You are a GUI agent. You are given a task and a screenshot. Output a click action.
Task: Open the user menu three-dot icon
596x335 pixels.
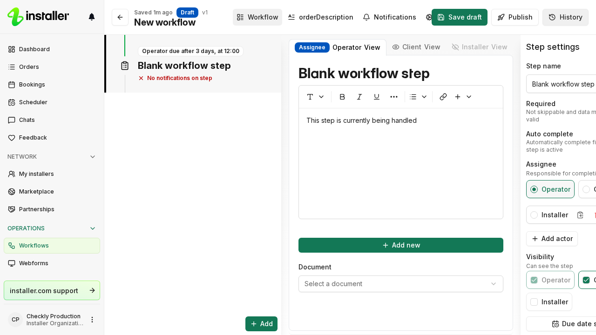[x=92, y=320]
